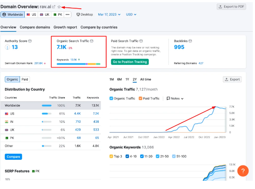Click Backlinks info icon
The image size is (255, 189).
190,41
